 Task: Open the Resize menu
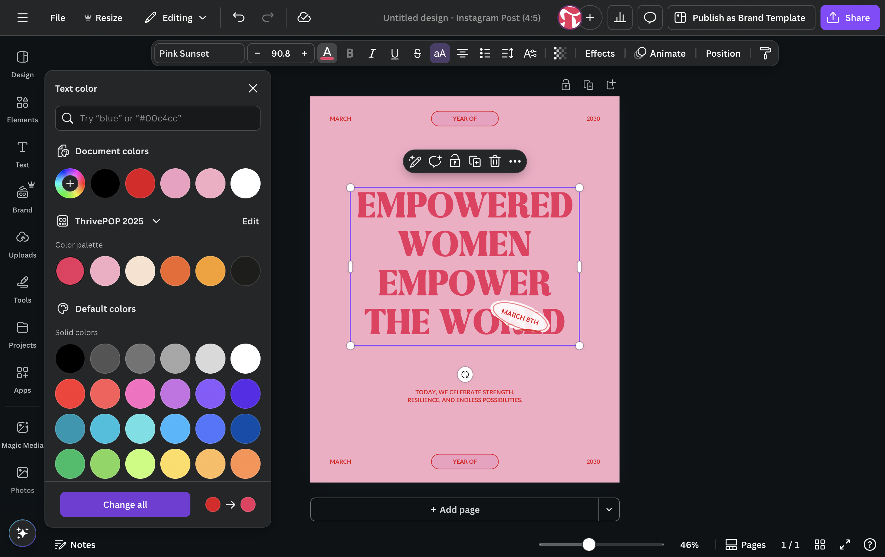click(103, 17)
